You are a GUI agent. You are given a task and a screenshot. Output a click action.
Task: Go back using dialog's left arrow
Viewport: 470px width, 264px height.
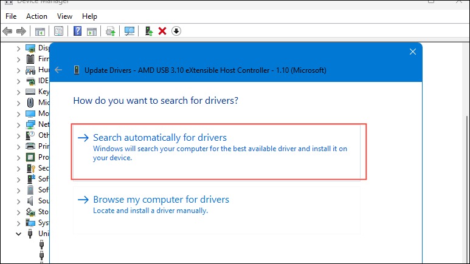point(58,70)
